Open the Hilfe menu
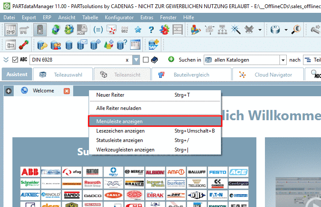 (189, 18)
